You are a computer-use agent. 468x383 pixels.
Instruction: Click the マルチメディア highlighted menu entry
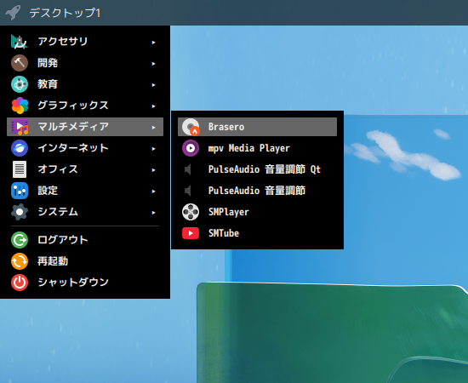tap(85, 127)
